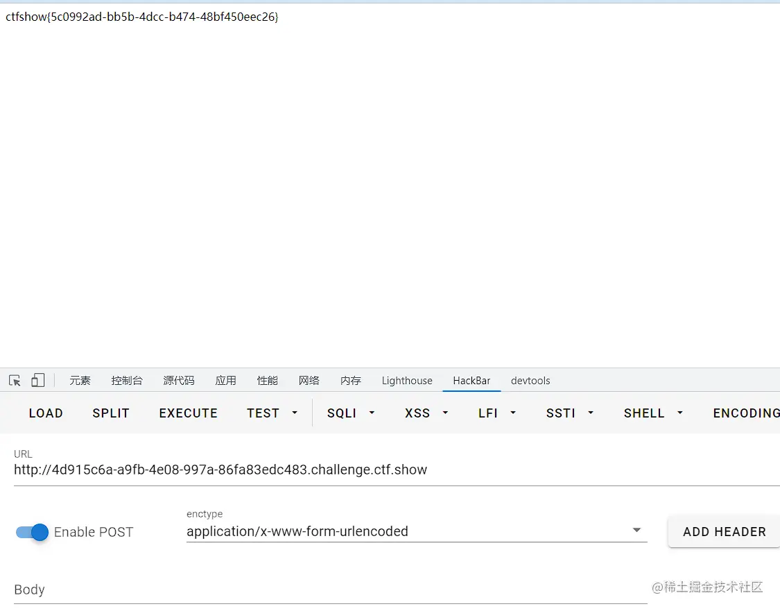Viewport: 780px width, 611px height.
Task: Expand the TEST dropdown menu
Action: click(272, 413)
